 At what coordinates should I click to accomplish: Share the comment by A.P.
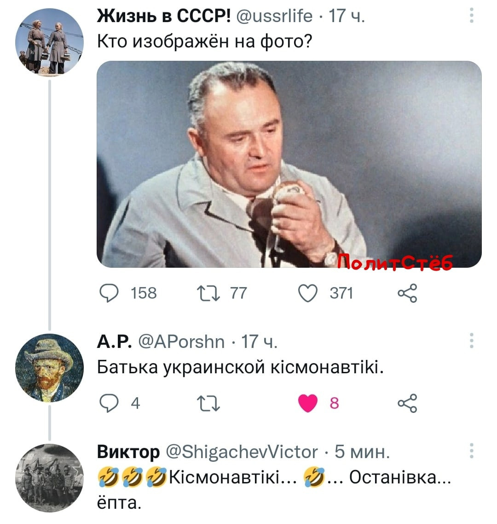407,403
